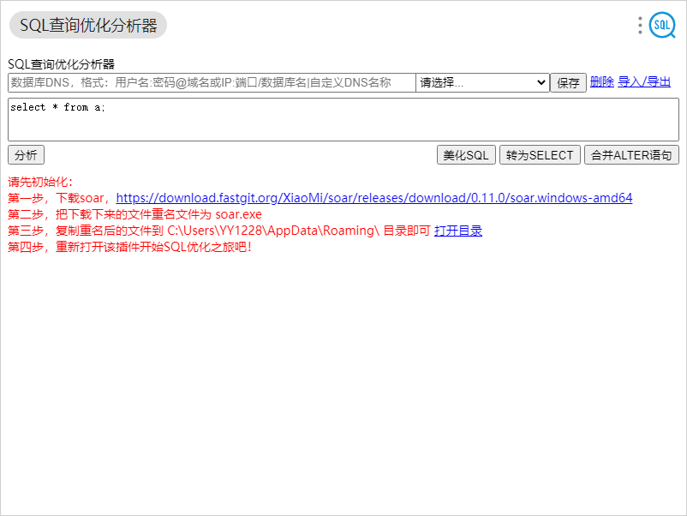Open the 请选择... saved DNS dropdown
The width and height of the screenshot is (687, 516).
pos(482,82)
